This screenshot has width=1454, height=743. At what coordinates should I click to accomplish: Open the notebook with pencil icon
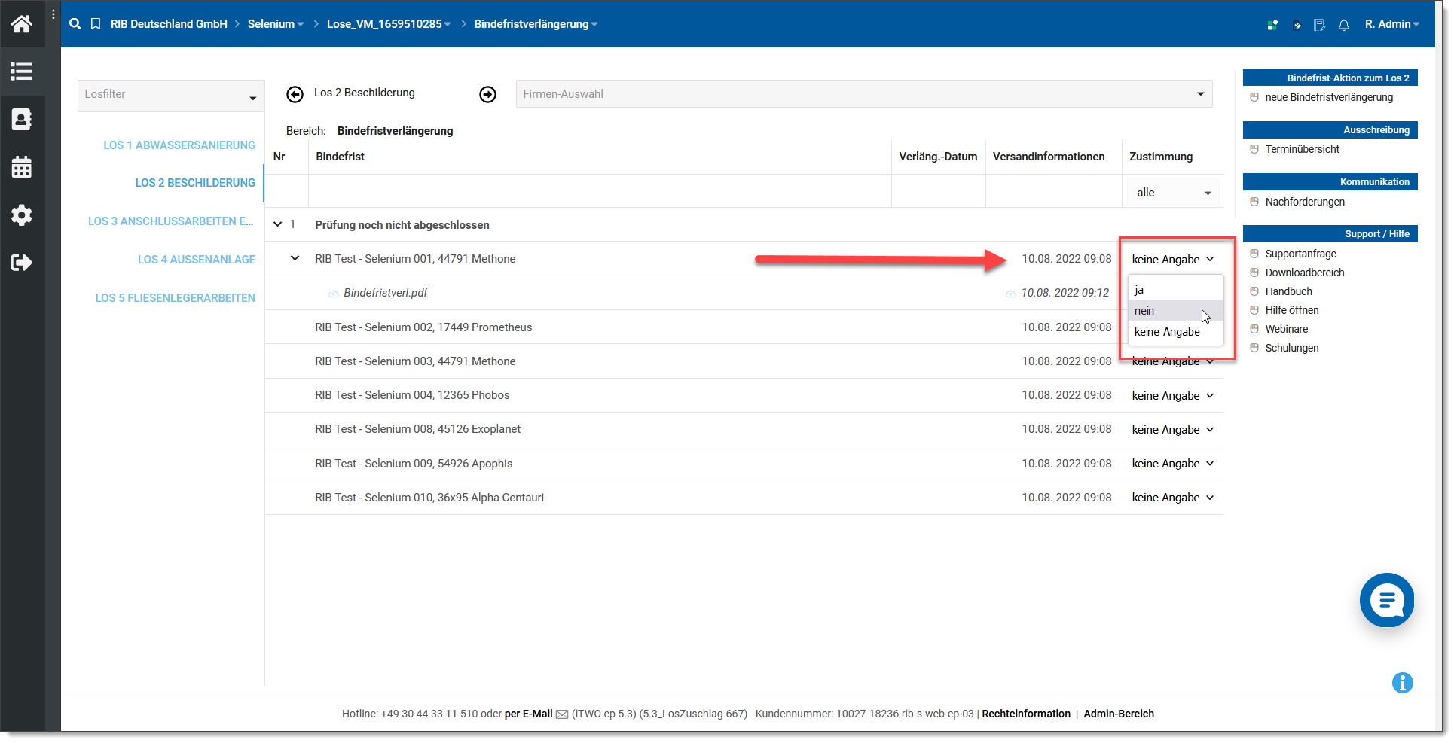click(x=1319, y=25)
